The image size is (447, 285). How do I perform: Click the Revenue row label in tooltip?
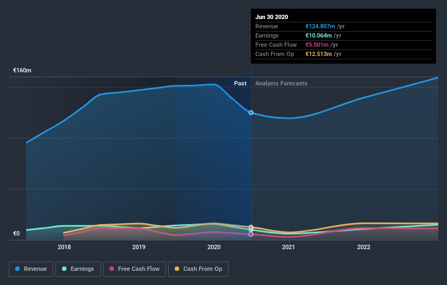pyautogui.click(x=267, y=26)
